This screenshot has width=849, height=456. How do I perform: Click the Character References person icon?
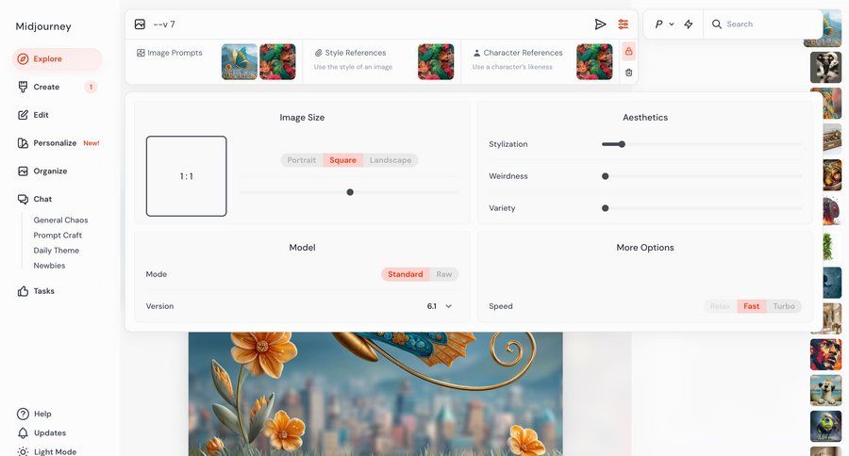pos(476,53)
